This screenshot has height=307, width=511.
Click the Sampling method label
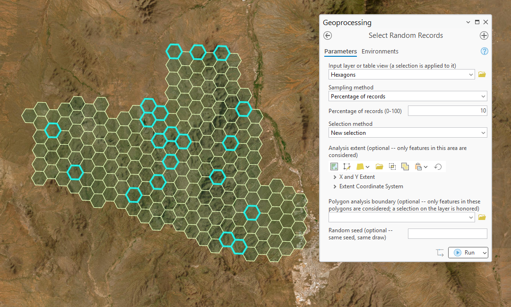click(x=351, y=88)
